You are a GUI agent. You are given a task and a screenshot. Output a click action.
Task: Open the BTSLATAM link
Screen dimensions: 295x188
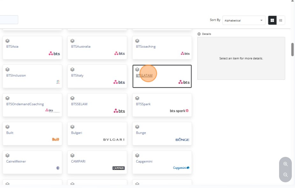144,75
